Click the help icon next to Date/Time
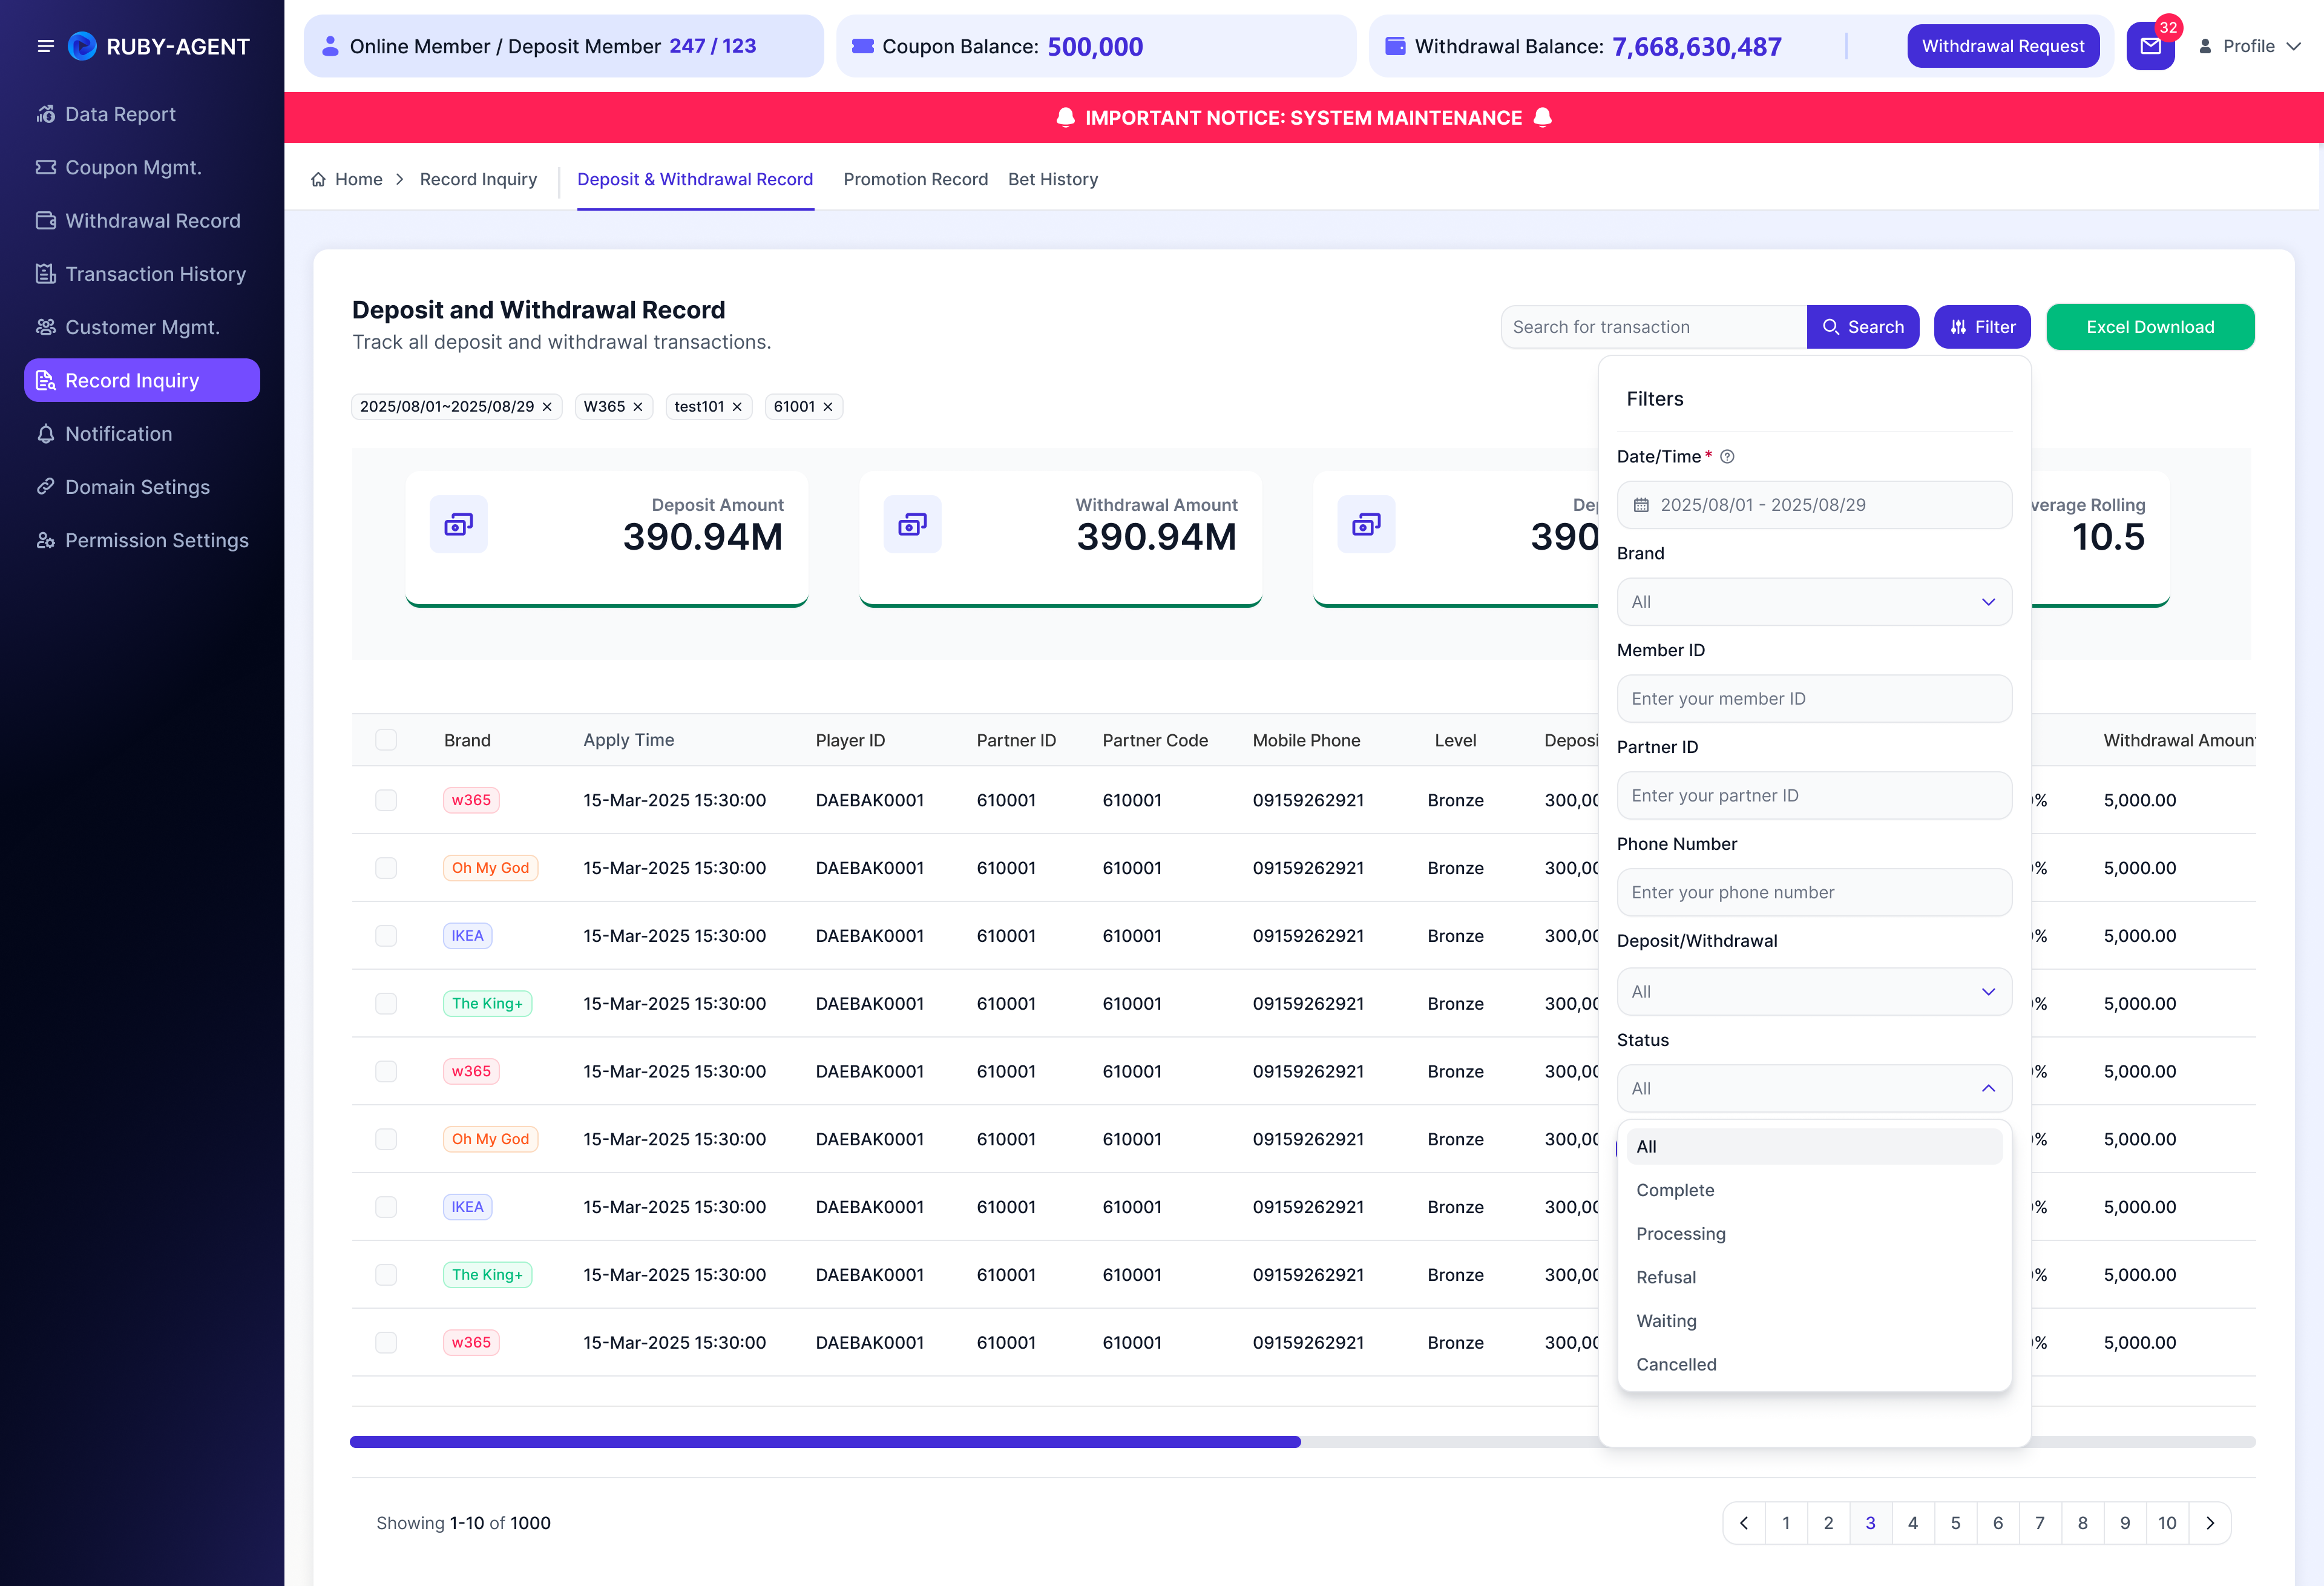The image size is (2324, 1586). point(1727,457)
